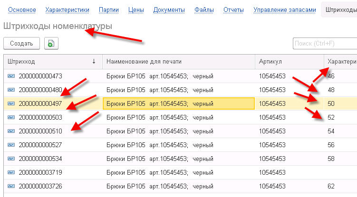Click barcode icon in row 2000000000510

(x=11, y=131)
